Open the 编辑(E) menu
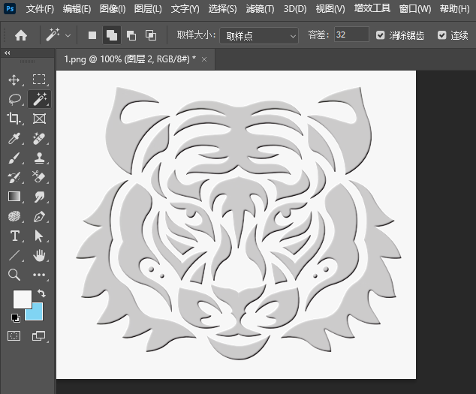This screenshot has height=394, width=476. (x=77, y=9)
